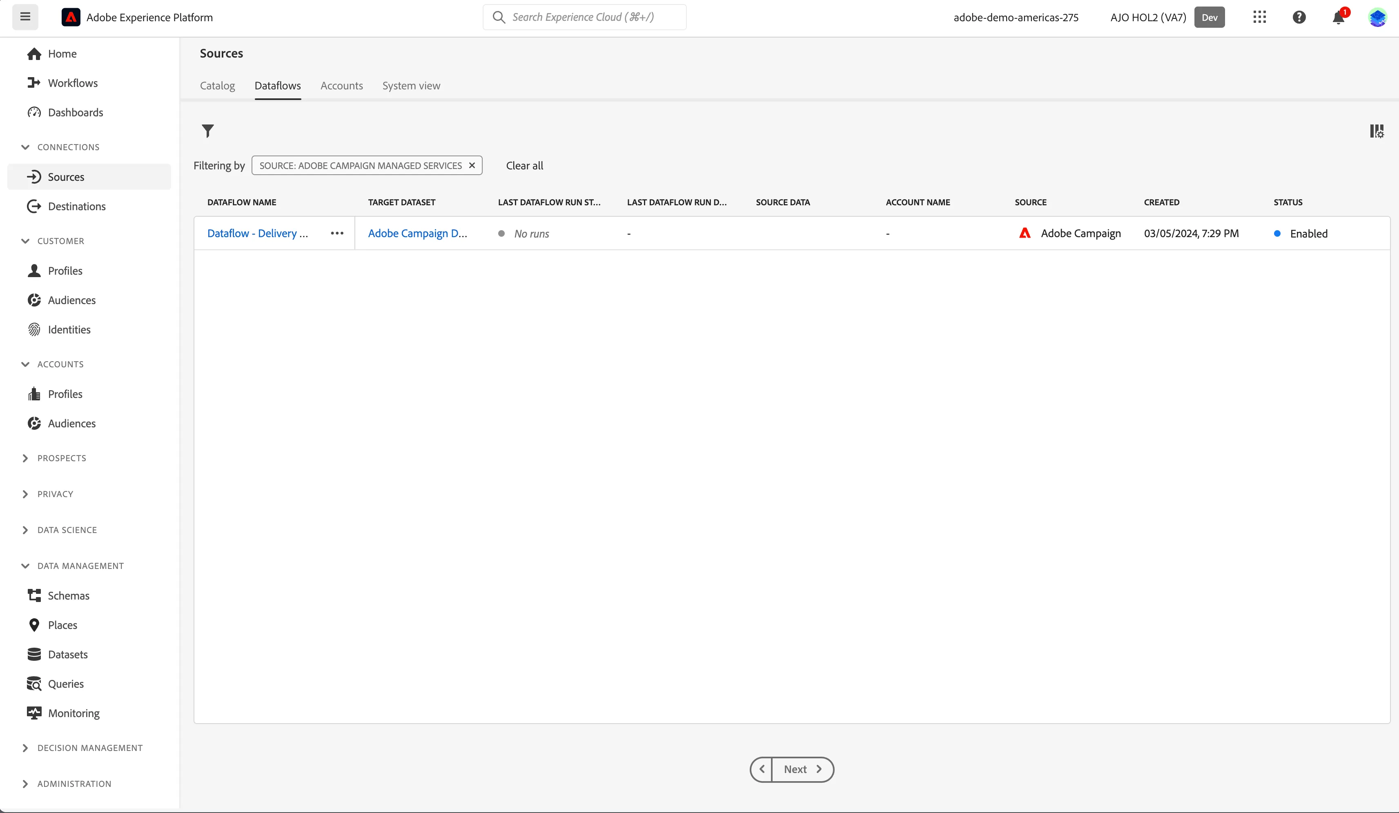Collapse the CONNECTIONS section
The width and height of the screenshot is (1399, 813).
[60, 147]
